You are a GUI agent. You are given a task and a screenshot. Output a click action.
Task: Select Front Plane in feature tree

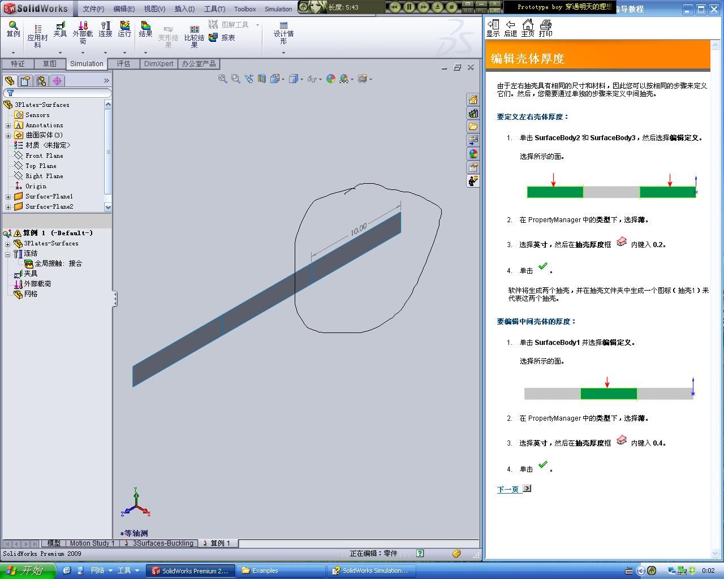click(x=44, y=156)
